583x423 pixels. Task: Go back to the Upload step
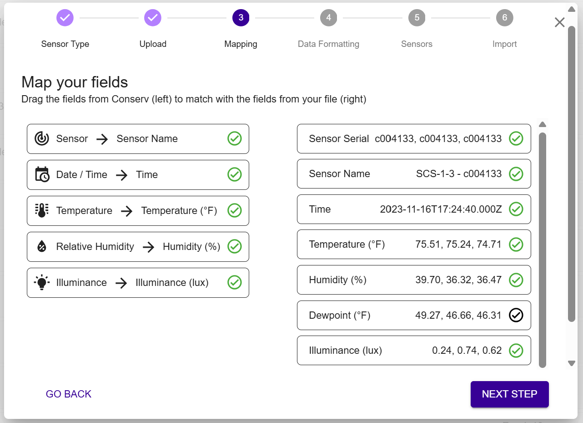click(153, 18)
